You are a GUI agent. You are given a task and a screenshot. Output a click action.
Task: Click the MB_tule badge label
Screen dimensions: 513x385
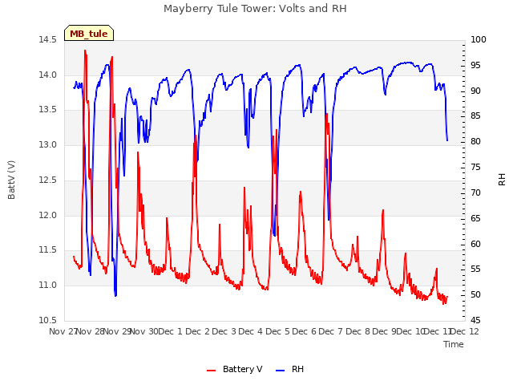pyautogui.click(x=89, y=34)
